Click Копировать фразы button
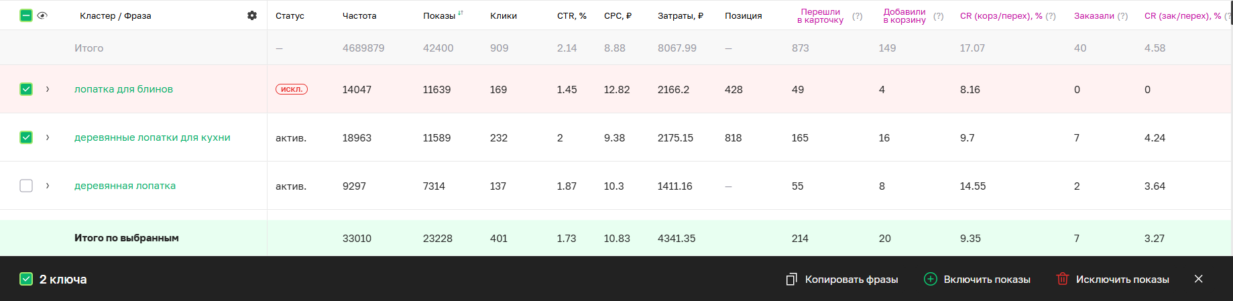 pyautogui.click(x=842, y=279)
